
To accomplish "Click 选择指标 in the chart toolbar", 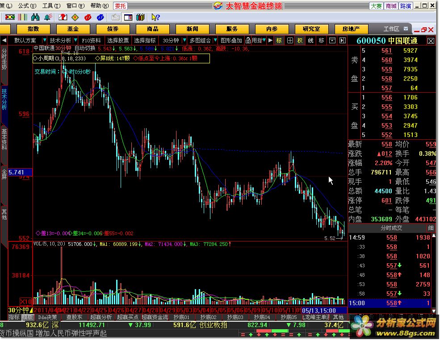I will click(145, 41).
